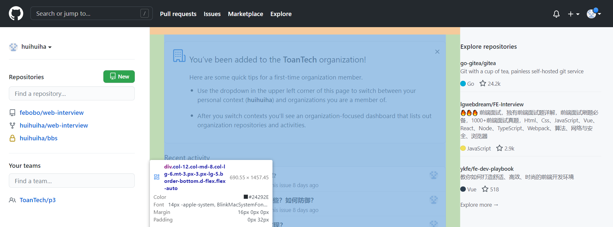Viewport: 613px width, 227px height.
Task: Click the star icon for go-gitea/gitea
Action: (482, 83)
